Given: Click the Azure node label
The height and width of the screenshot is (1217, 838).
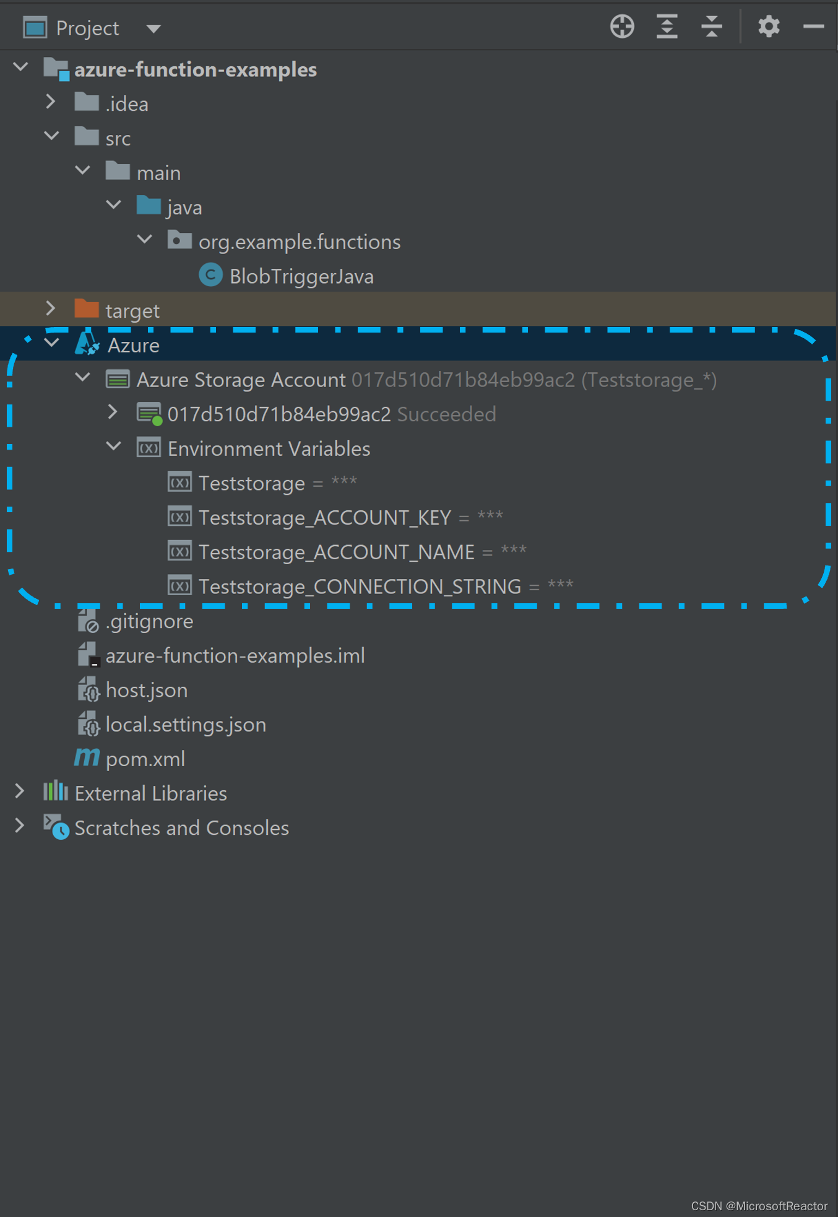Looking at the screenshot, I should coord(134,345).
